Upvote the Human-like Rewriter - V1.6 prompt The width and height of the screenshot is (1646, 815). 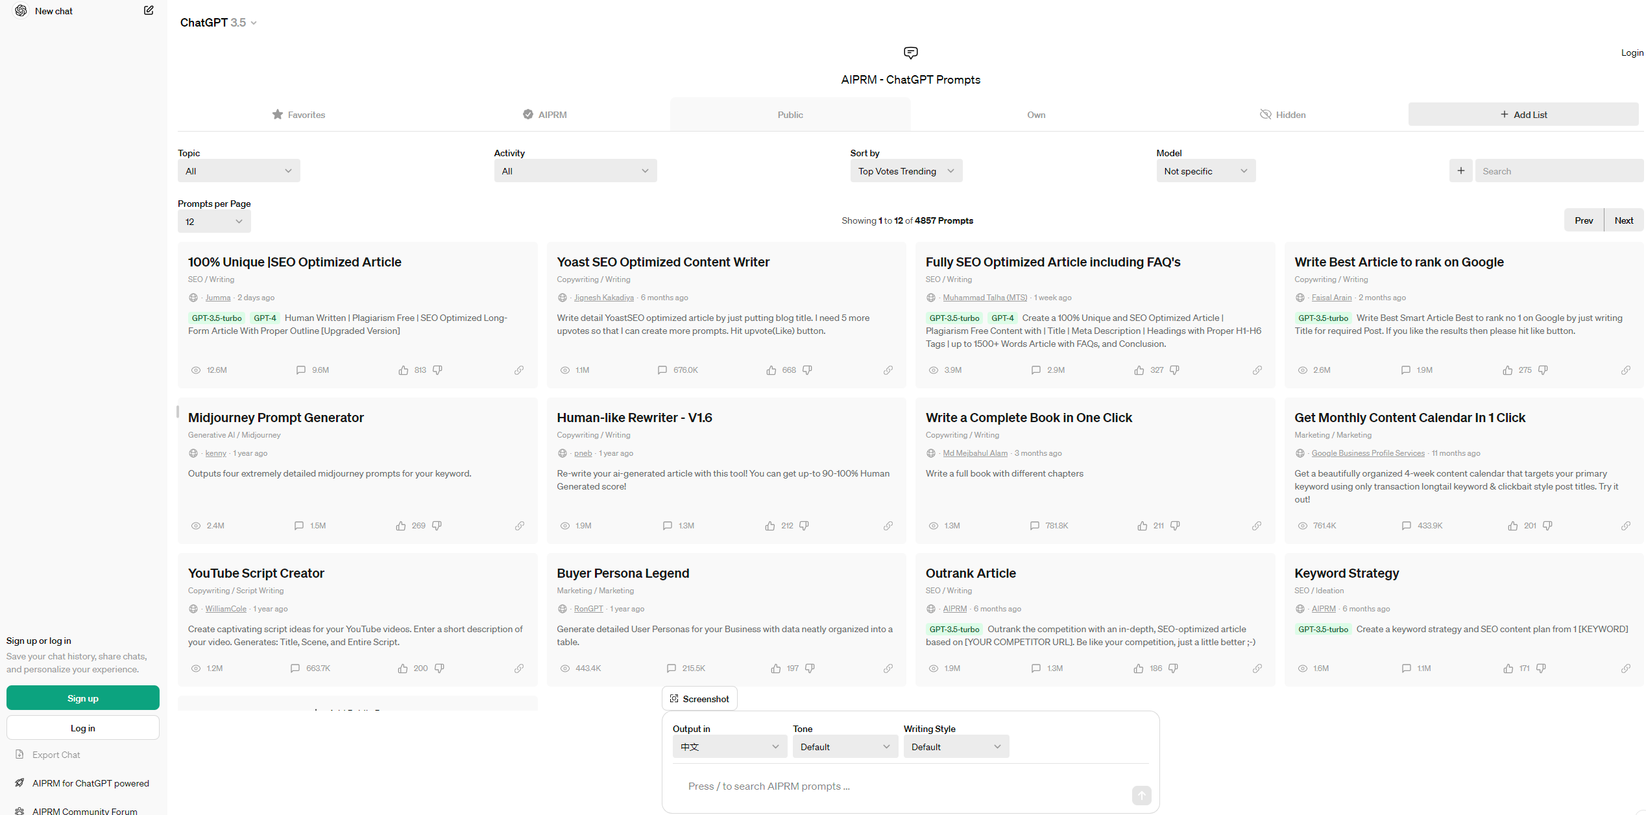(x=770, y=526)
